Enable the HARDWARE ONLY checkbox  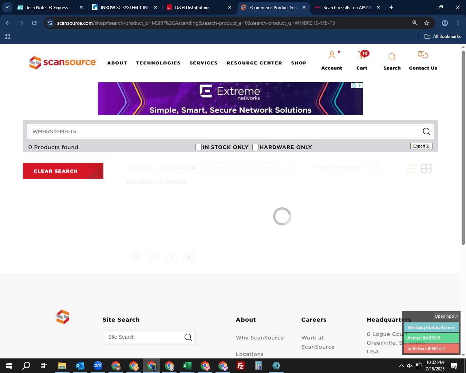[x=256, y=147]
